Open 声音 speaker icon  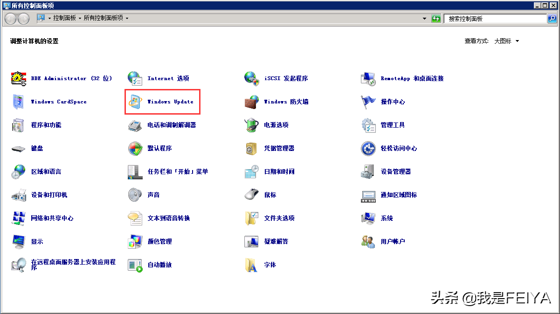135,195
